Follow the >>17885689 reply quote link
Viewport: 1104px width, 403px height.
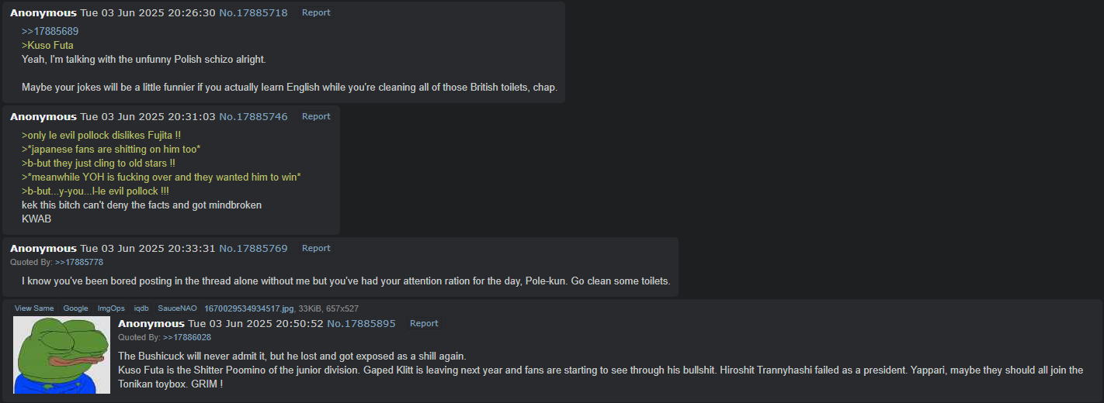pos(50,31)
